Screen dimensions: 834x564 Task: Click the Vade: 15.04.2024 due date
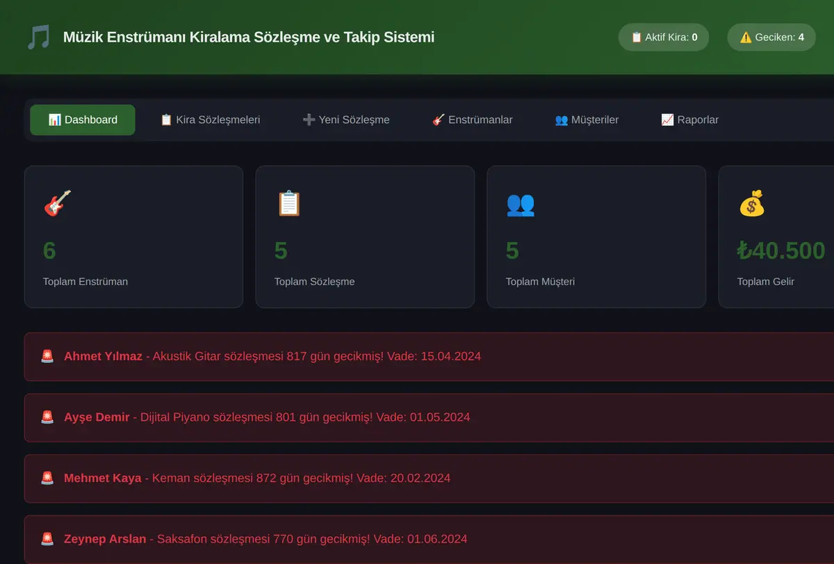point(434,356)
